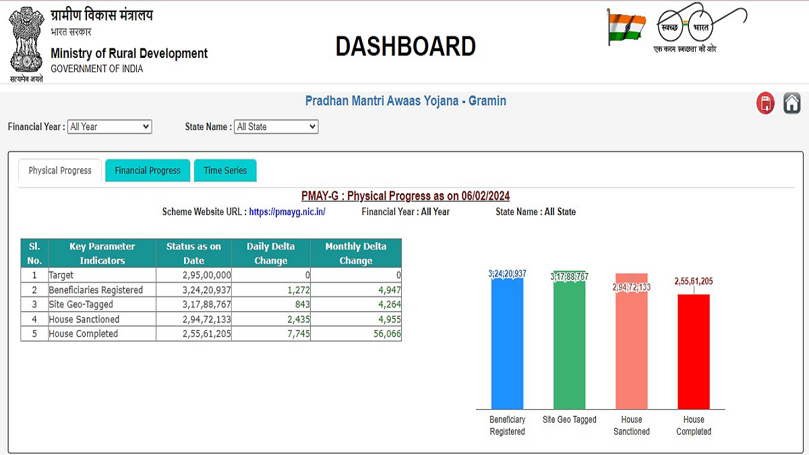Click the Key Parameter Indicators column header
The width and height of the screenshot is (809, 455).
(102, 253)
